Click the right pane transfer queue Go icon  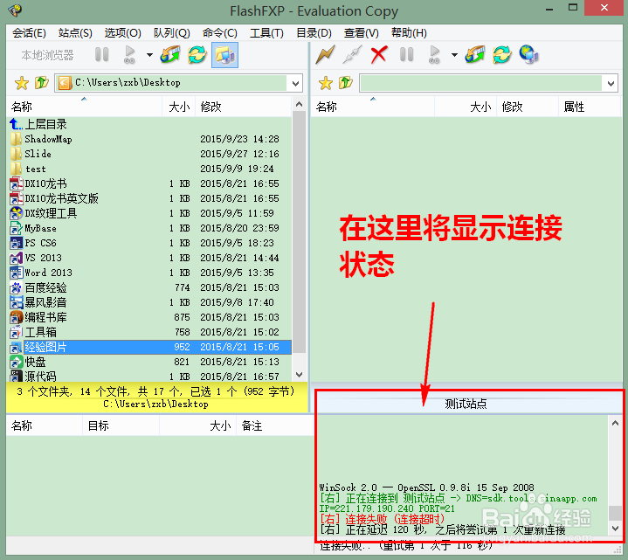point(434,55)
